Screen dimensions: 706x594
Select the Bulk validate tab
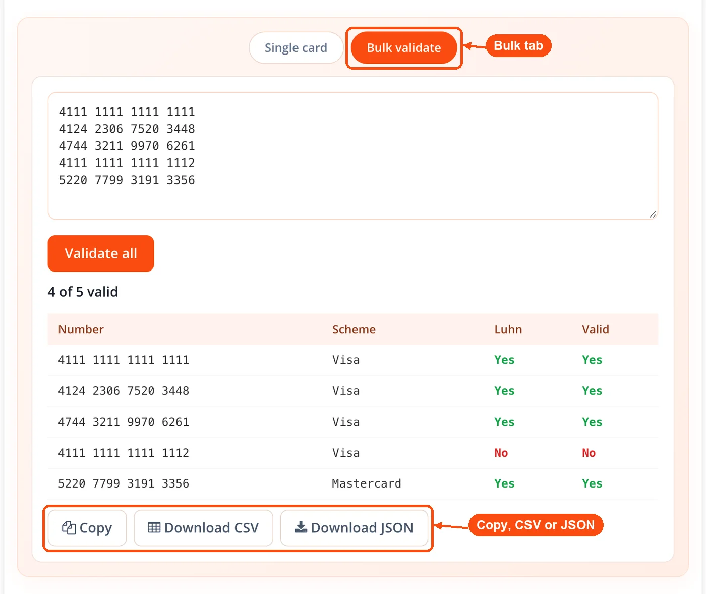pyautogui.click(x=404, y=48)
